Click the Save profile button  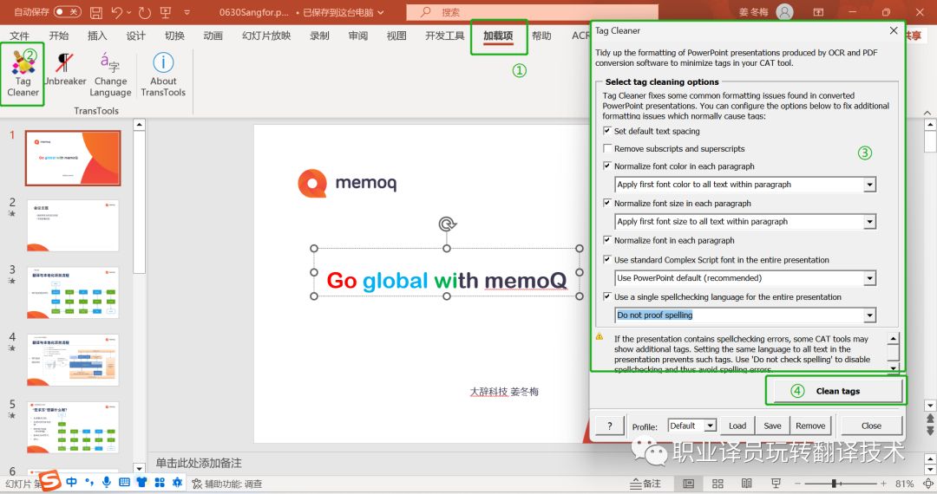point(772,426)
